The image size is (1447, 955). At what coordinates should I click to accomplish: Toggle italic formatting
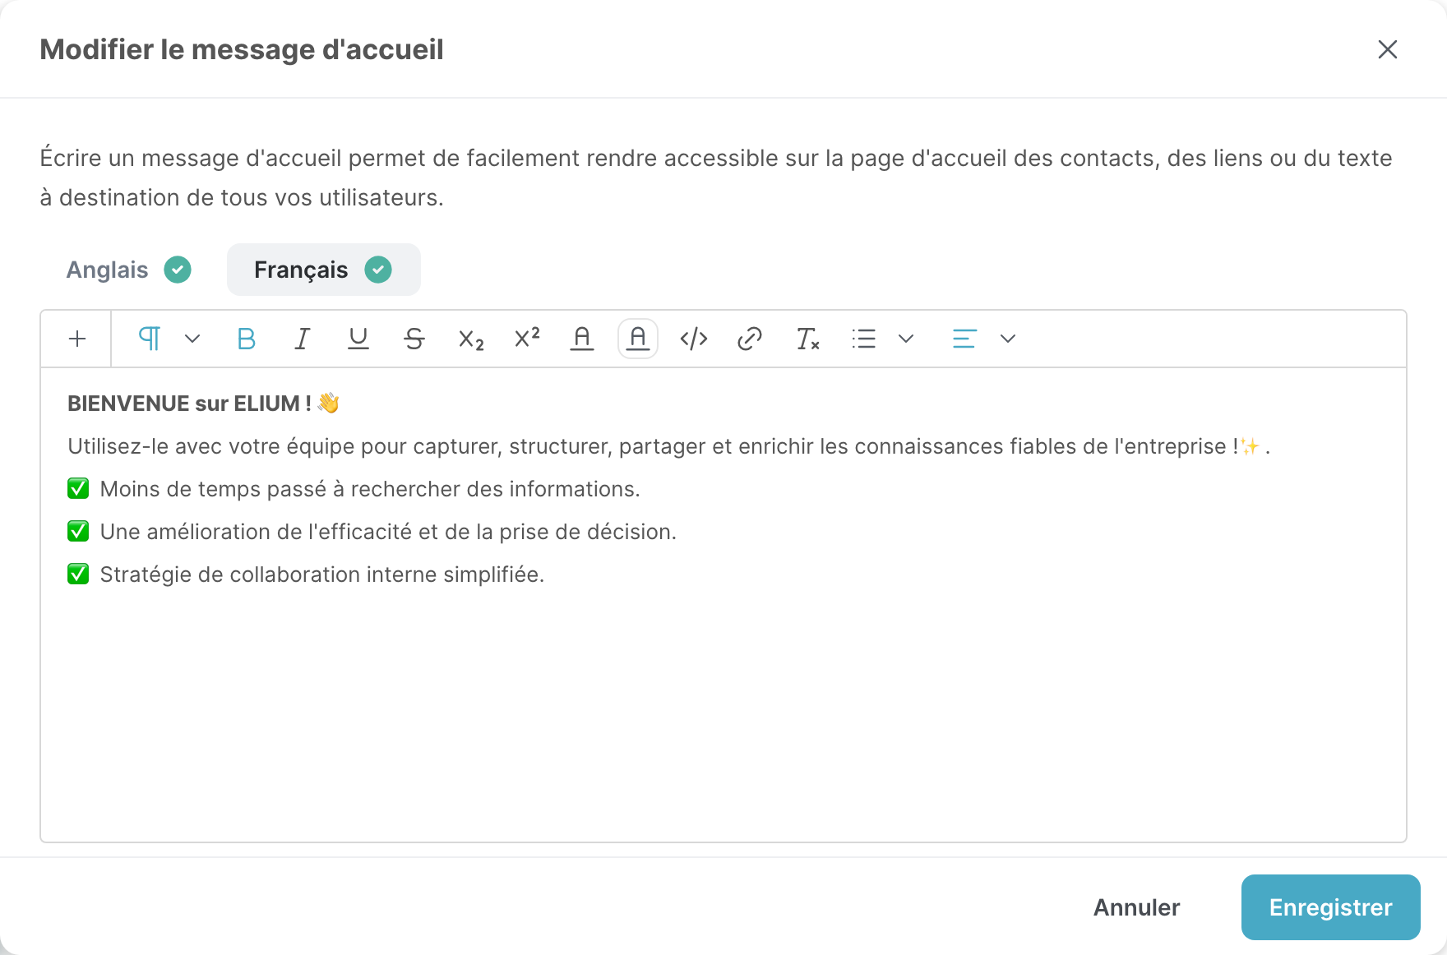[x=302, y=339]
